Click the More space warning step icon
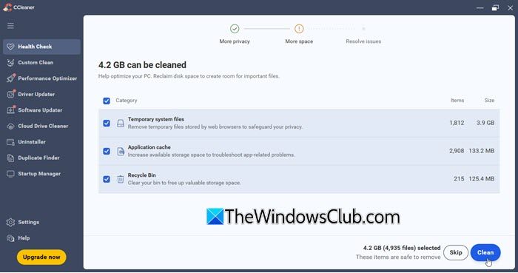The width and height of the screenshot is (518, 273). pyautogui.click(x=299, y=29)
